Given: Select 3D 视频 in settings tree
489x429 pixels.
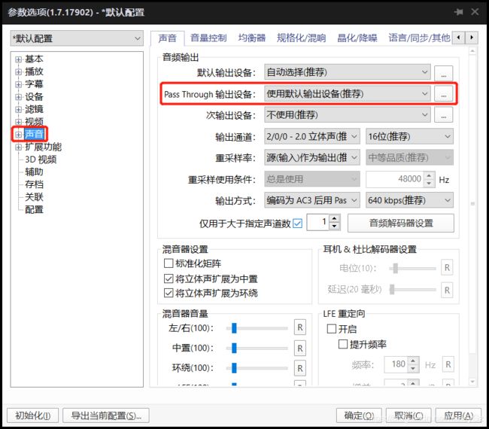Looking at the screenshot, I should [x=41, y=160].
